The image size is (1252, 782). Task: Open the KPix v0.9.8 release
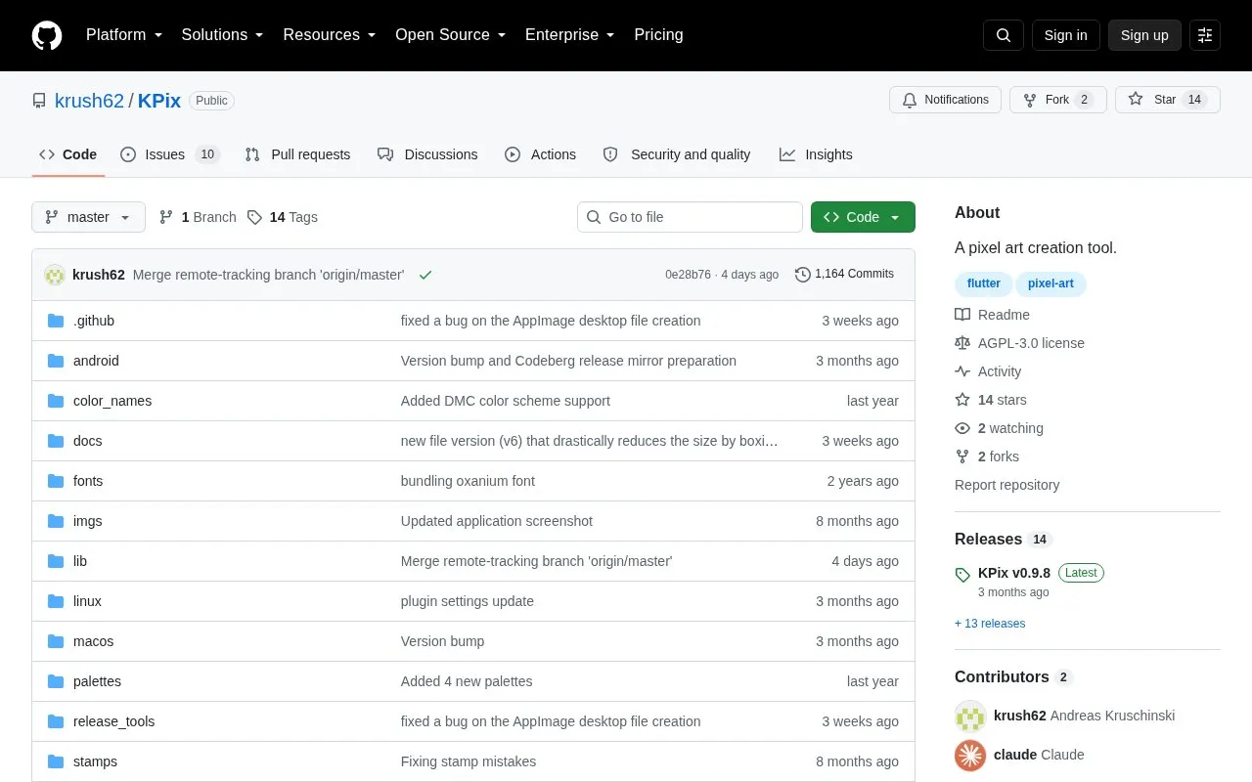pyautogui.click(x=1014, y=573)
